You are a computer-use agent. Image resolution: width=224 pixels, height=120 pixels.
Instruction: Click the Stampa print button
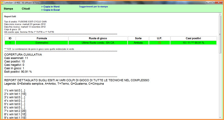point(8,9)
